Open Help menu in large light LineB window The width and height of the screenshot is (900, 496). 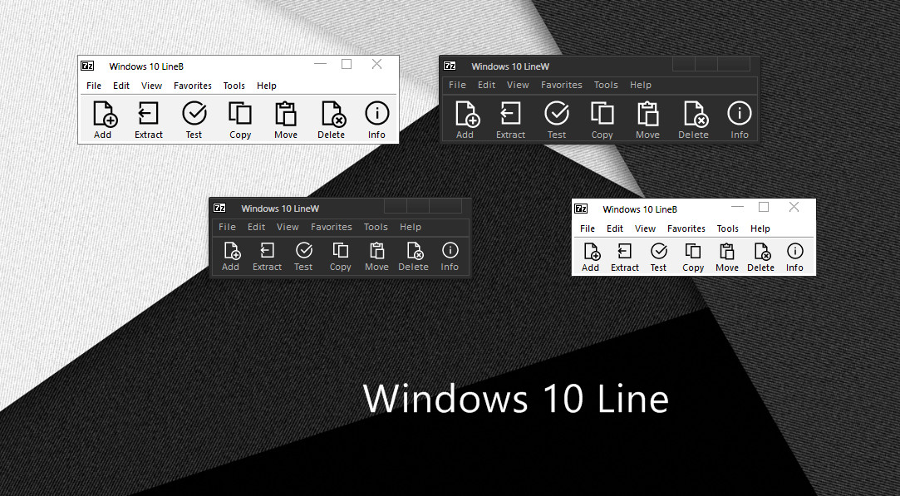click(x=266, y=86)
